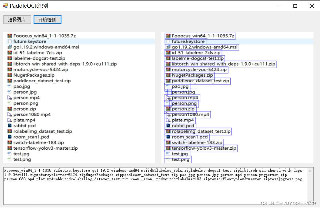Click the archive icon beside Fooocus_win64_1-1-1035.7z in source image

tap(10, 36)
